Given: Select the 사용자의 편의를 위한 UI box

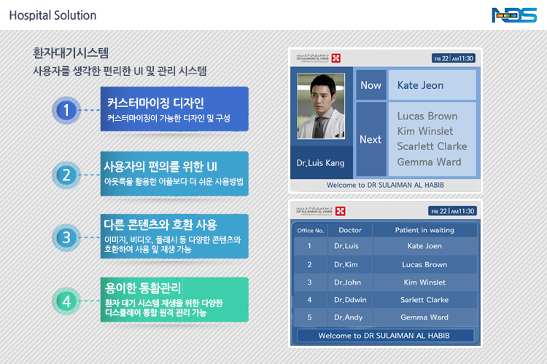Looking at the screenshot, I should click(x=174, y=173).
